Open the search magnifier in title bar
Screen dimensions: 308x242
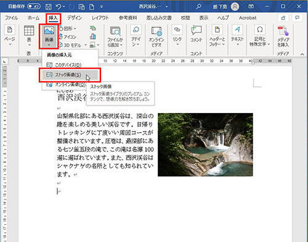[x=198, y=7]
